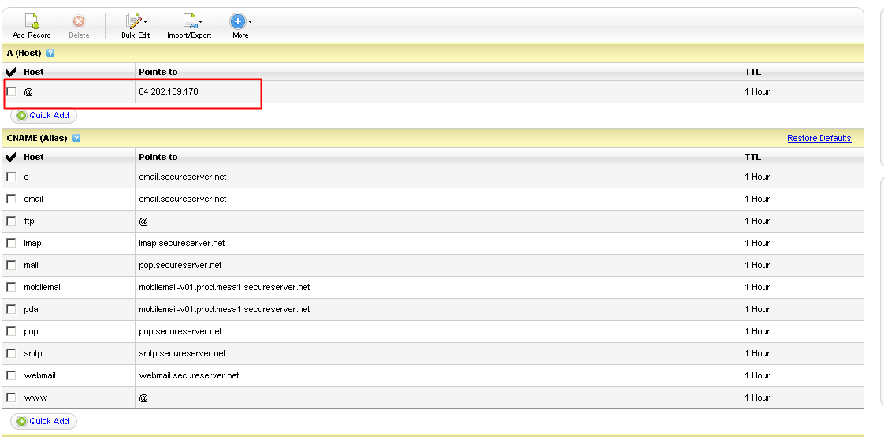This screenshot has width=884, height=440.
Task: Open help icon next to CNAME (Alias)
Action: 76,138
